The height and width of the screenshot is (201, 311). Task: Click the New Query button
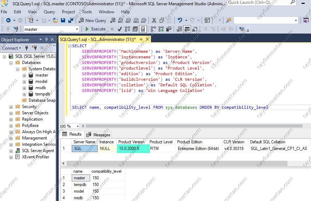click(92, 20)
